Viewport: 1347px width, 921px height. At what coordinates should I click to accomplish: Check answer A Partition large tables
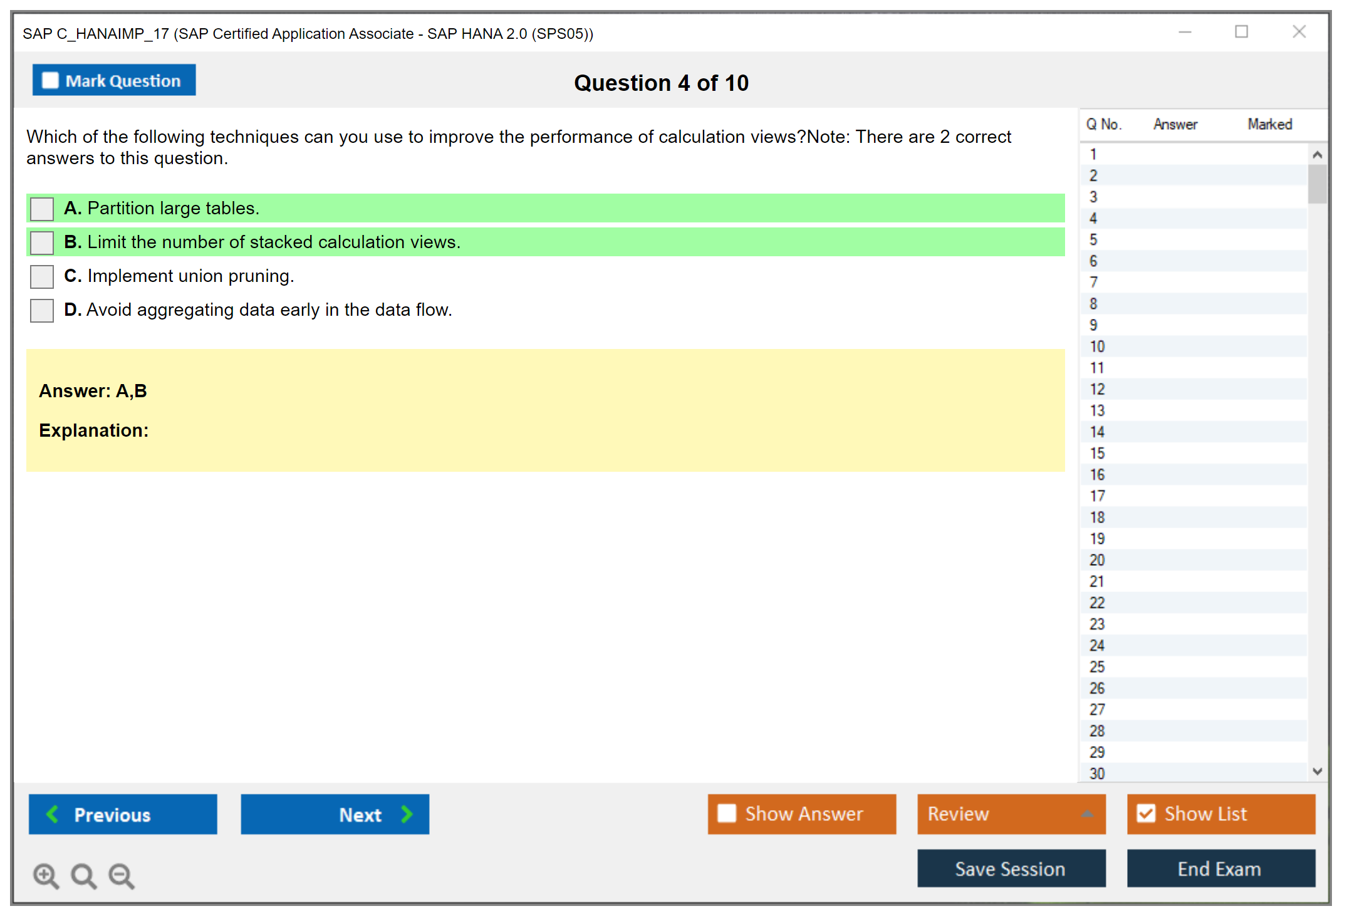(42, 209)
